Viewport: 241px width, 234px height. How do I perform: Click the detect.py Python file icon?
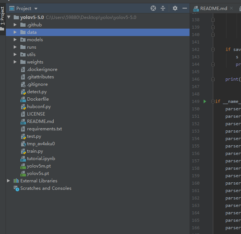click(x=23, y=92)
